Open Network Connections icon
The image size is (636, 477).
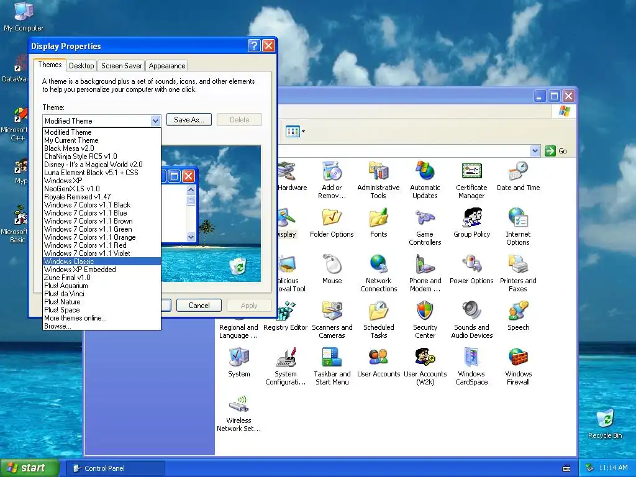point(378,273)
